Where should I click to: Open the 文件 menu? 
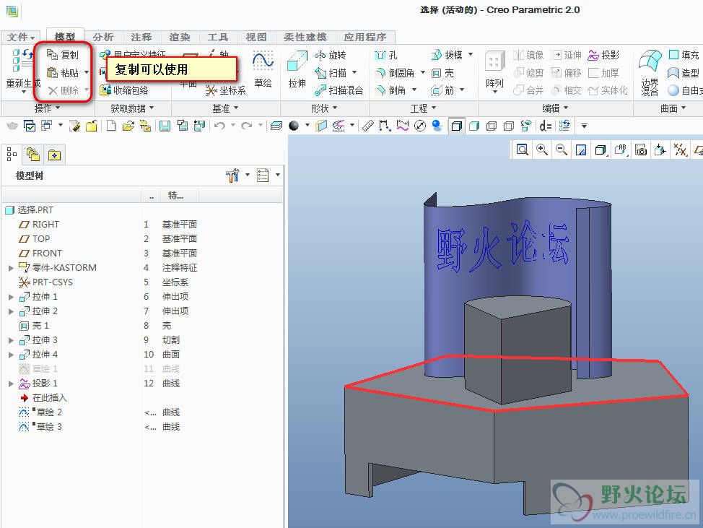coord(20,37)
